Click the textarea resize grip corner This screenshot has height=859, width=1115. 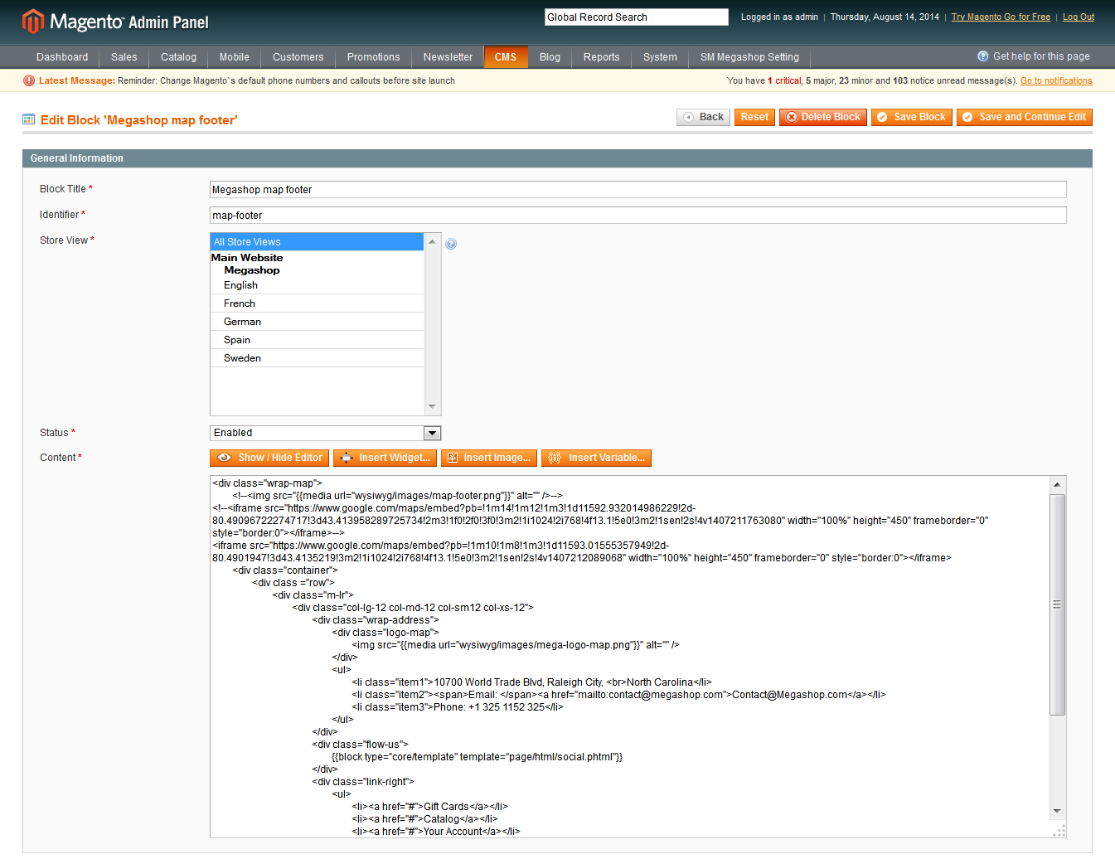(1059, 832)
